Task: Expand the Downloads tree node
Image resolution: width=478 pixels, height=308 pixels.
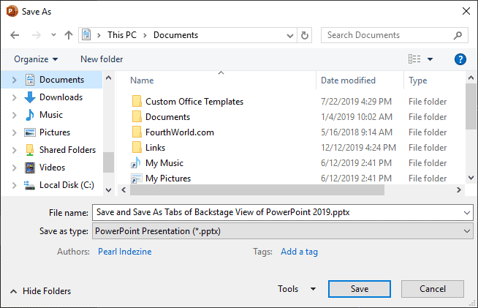Action: tap(14, 97)
